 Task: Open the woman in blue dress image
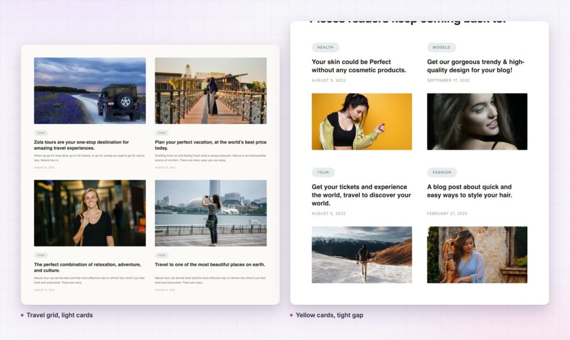click(477, 255)
